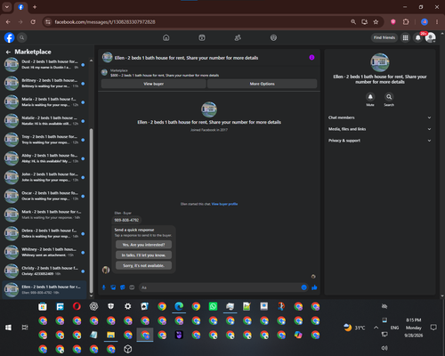Click the View buyer button
The image size is (445, 356).
pos(154,84)
